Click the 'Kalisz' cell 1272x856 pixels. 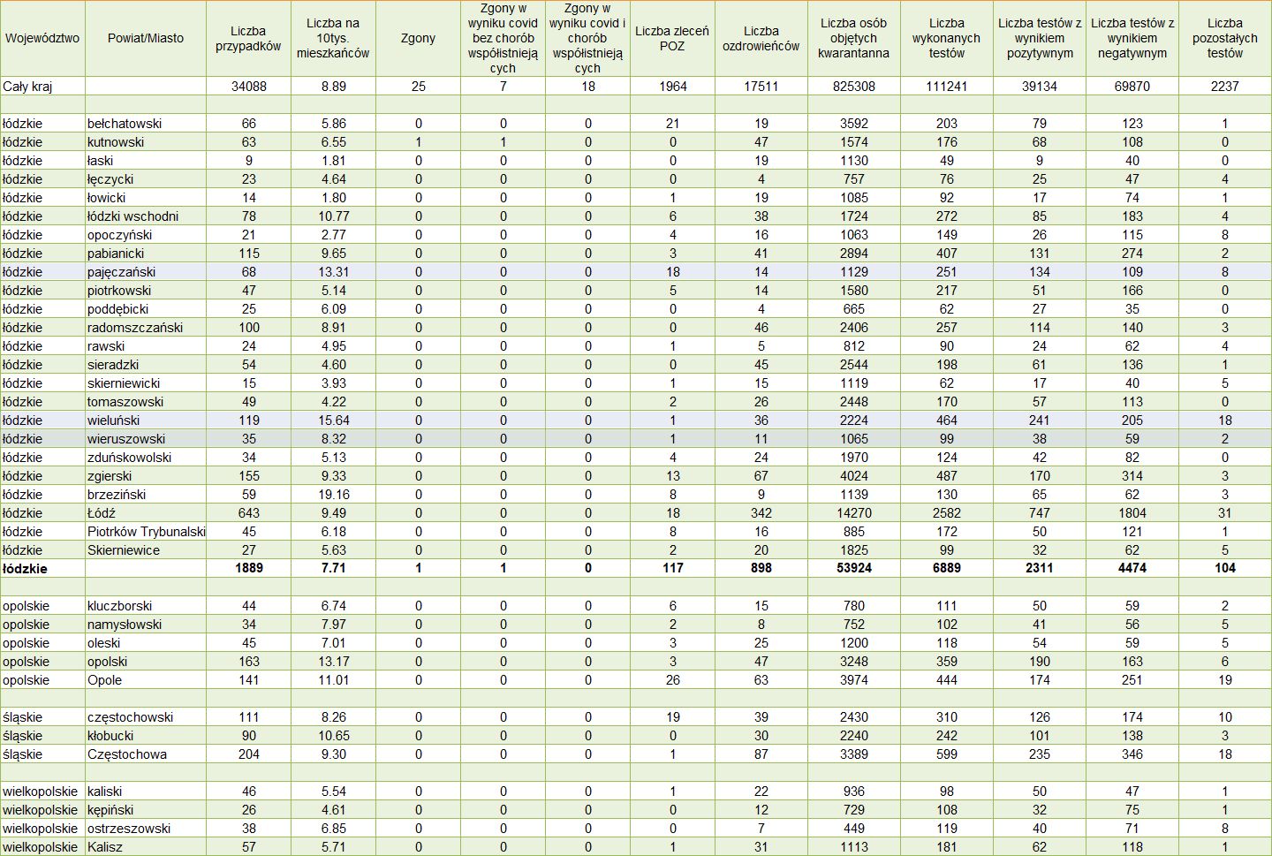coord(146,847)
